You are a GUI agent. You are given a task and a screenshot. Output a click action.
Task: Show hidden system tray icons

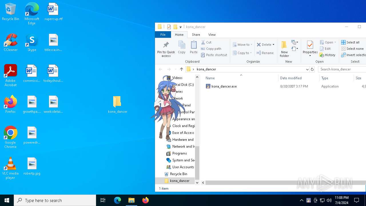tap(301, 200)
